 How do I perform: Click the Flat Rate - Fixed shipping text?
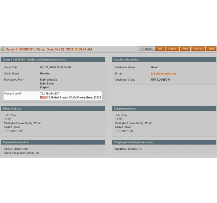click(x=125, y=149)
